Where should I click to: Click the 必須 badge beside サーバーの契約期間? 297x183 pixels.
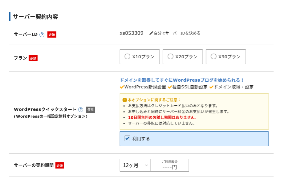pos(60,165)
